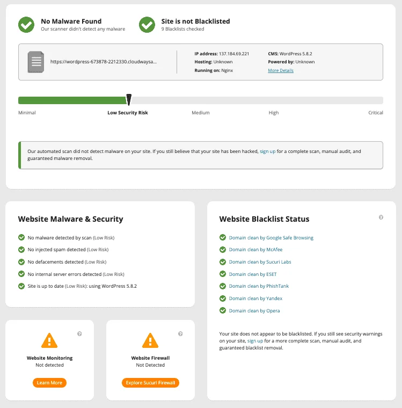Click sign up link in automated scan notice
The width and height of the screenshot is (402, 408).
(267, 151)
